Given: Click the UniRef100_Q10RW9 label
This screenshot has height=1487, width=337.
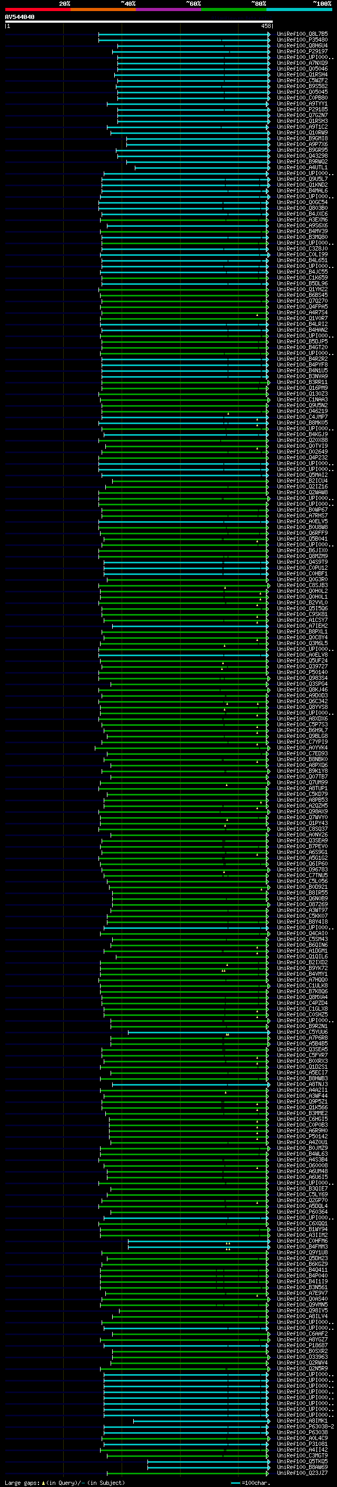Looking at the screenshot, I should pyautogui.click(x=302, y=133).
